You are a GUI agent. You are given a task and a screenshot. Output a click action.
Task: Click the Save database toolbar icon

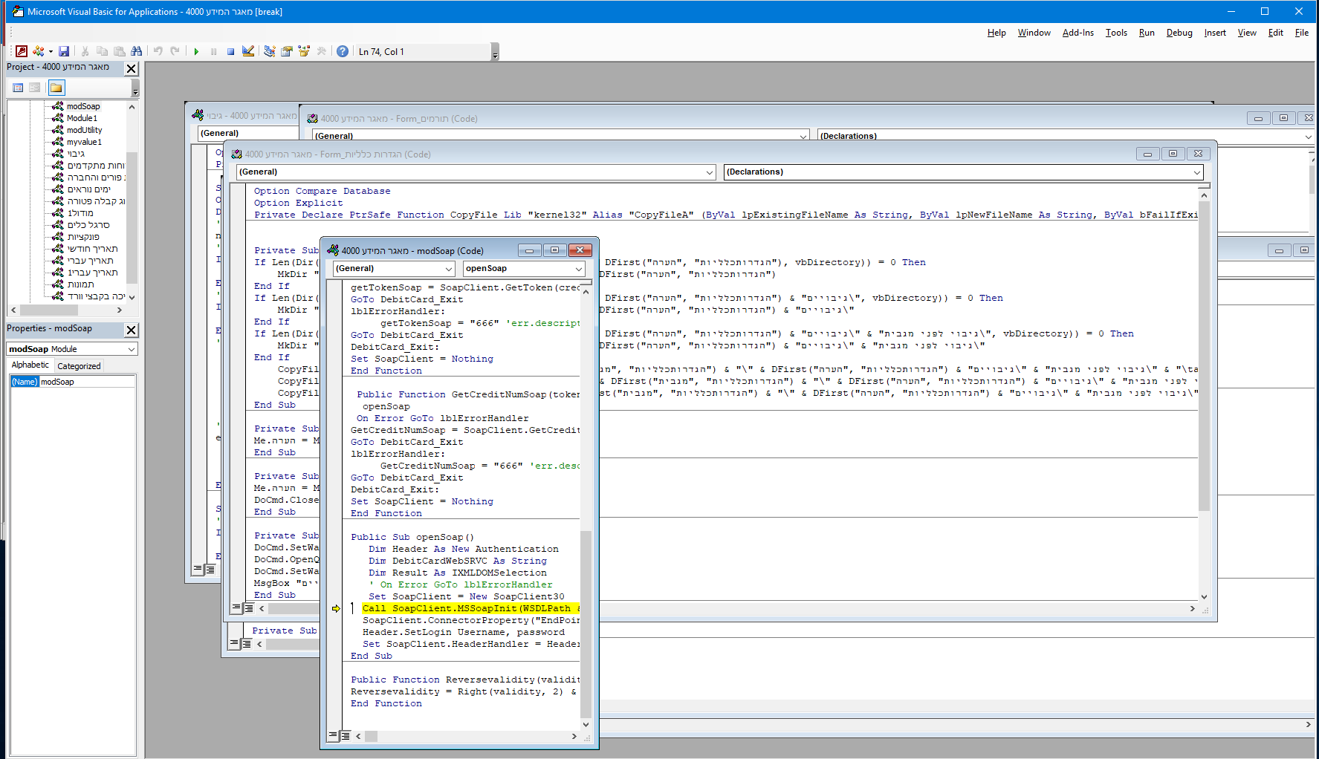(64, 51)
